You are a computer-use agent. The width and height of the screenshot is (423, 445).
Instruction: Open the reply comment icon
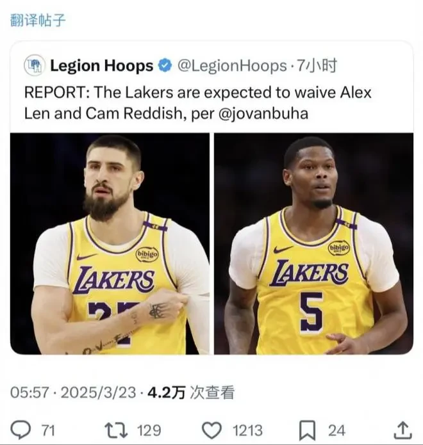21,430
